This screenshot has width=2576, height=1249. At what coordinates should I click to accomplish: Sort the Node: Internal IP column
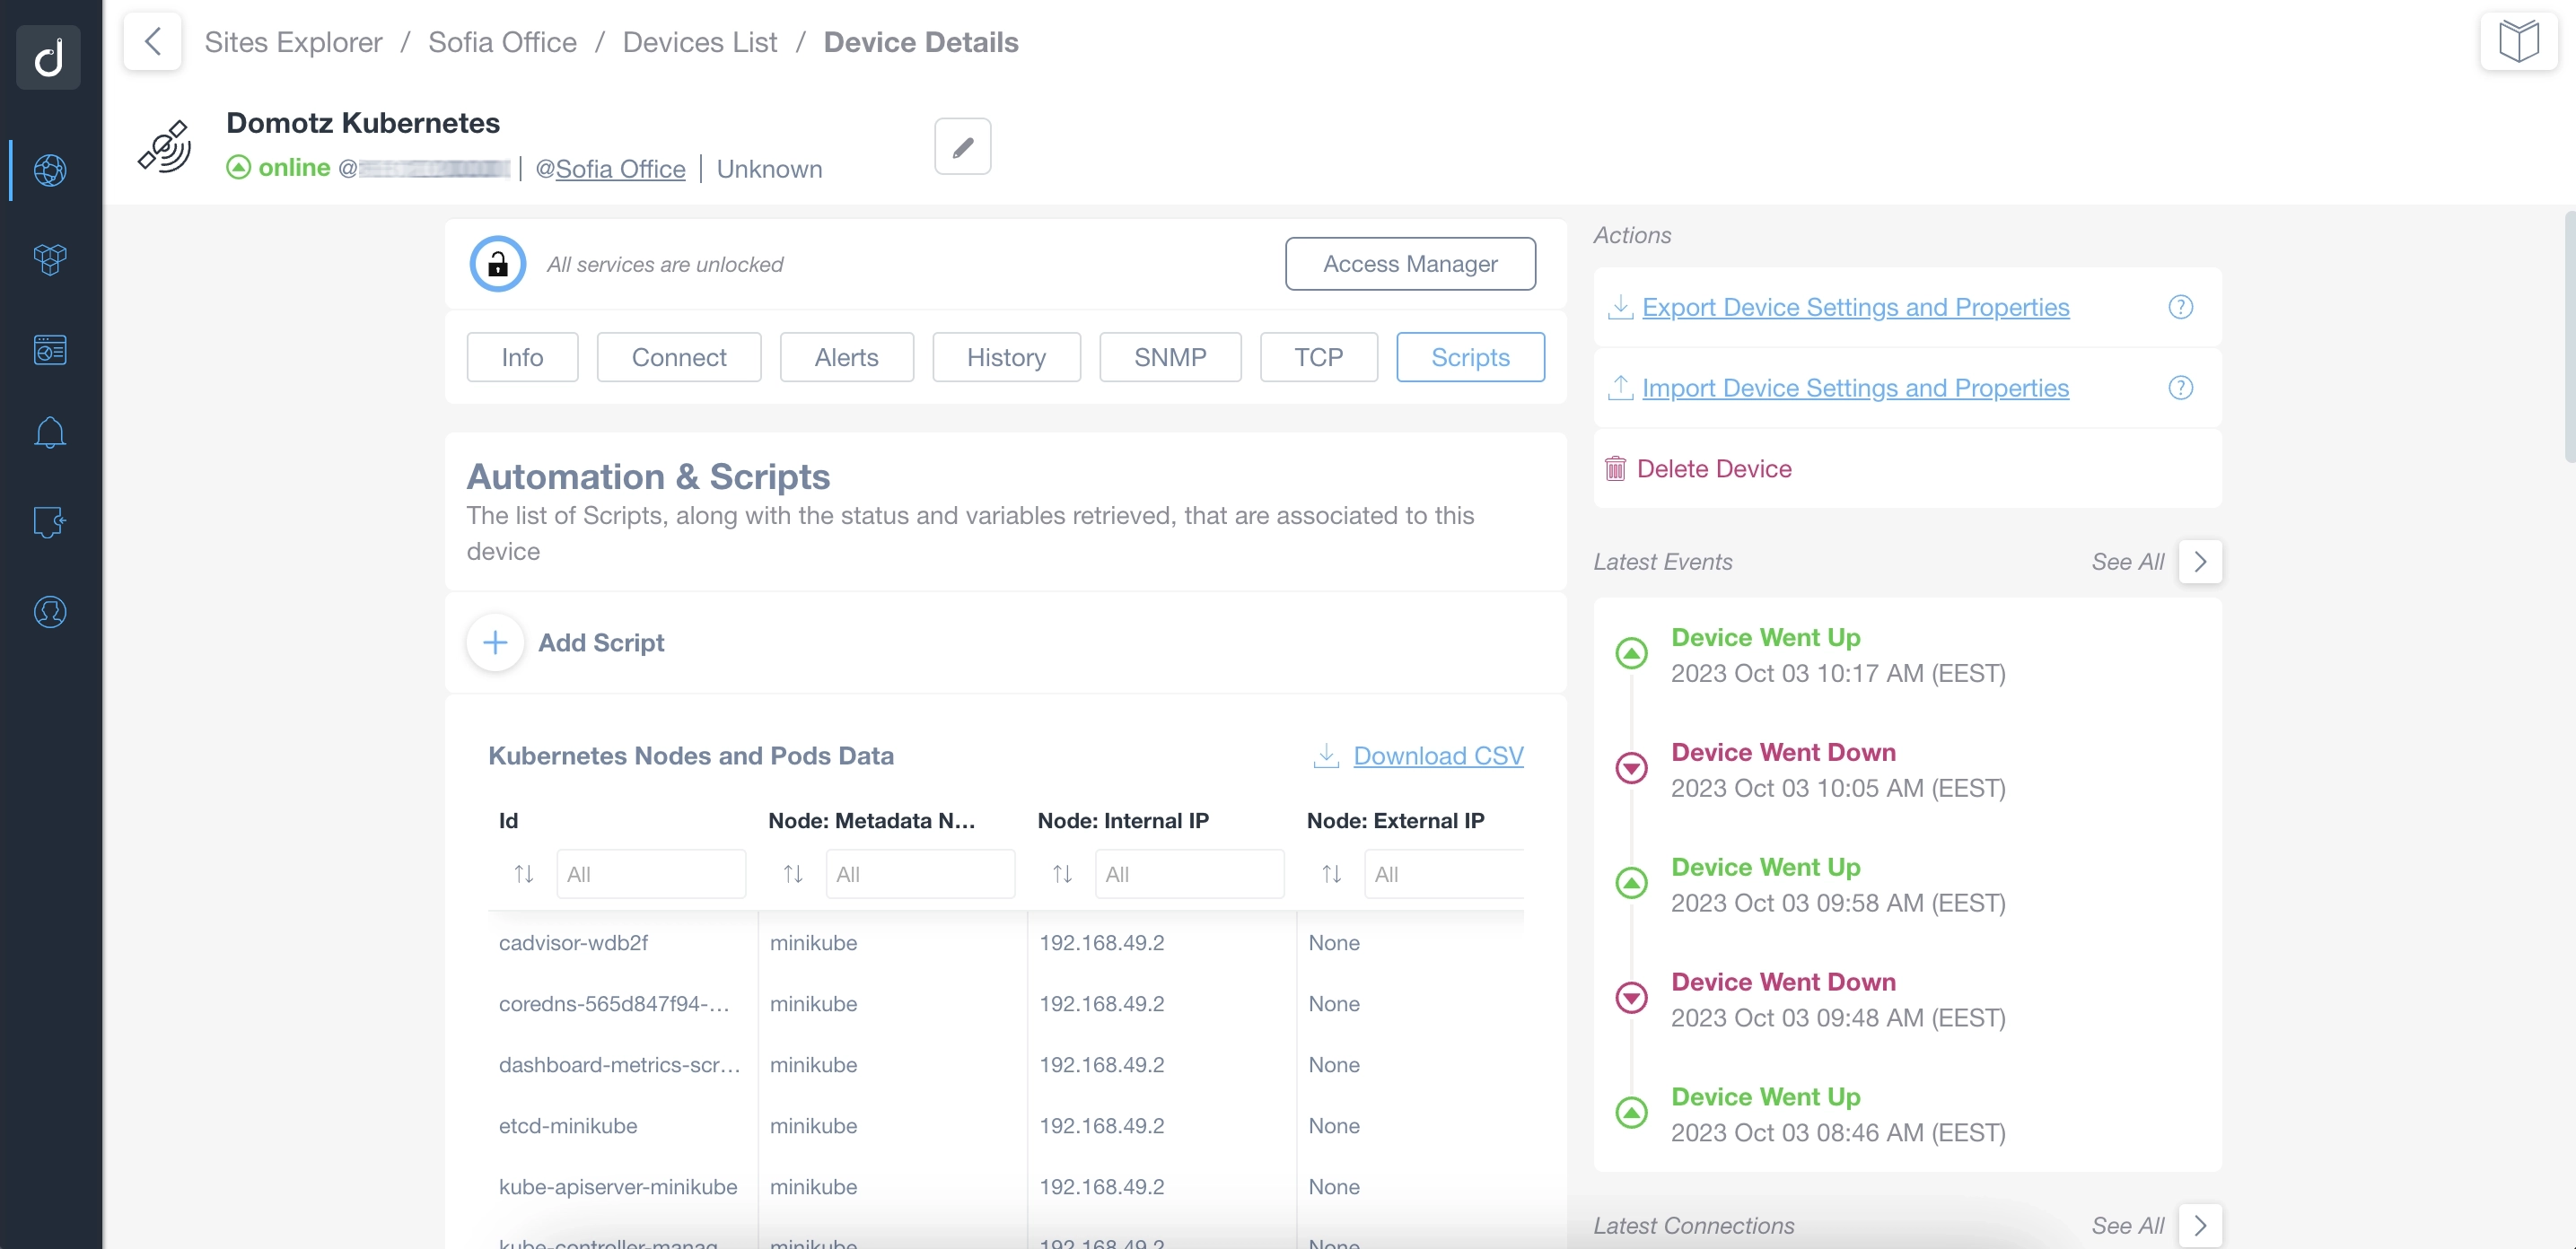click(x=1062, y=874)
